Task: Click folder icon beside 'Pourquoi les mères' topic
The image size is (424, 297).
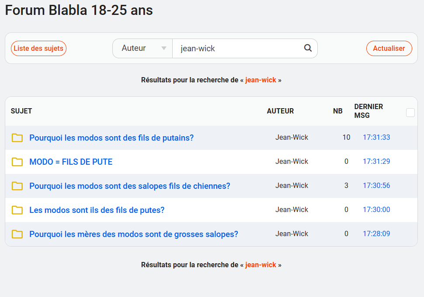Action: pos(17,234)
